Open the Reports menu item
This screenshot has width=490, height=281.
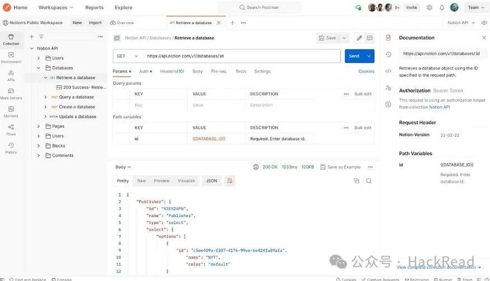(95, 7)
